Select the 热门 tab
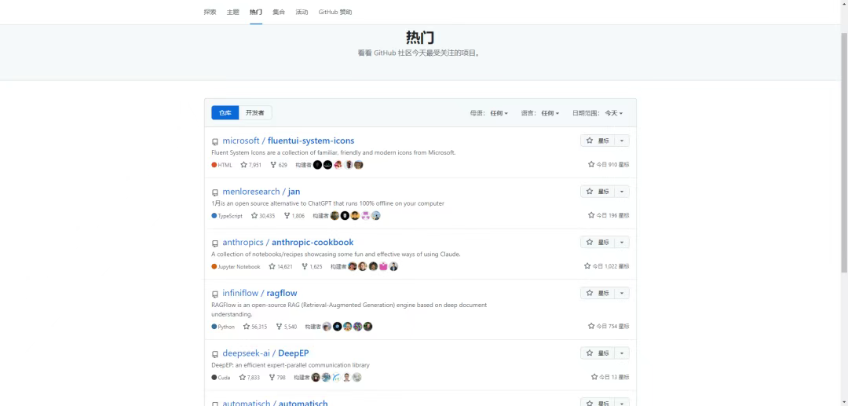This screenshot has width=848, height=406. [256, 12]
